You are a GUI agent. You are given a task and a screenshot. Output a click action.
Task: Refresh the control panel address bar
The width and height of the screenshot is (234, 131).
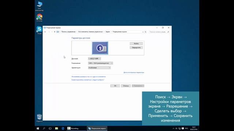[146, 32]
